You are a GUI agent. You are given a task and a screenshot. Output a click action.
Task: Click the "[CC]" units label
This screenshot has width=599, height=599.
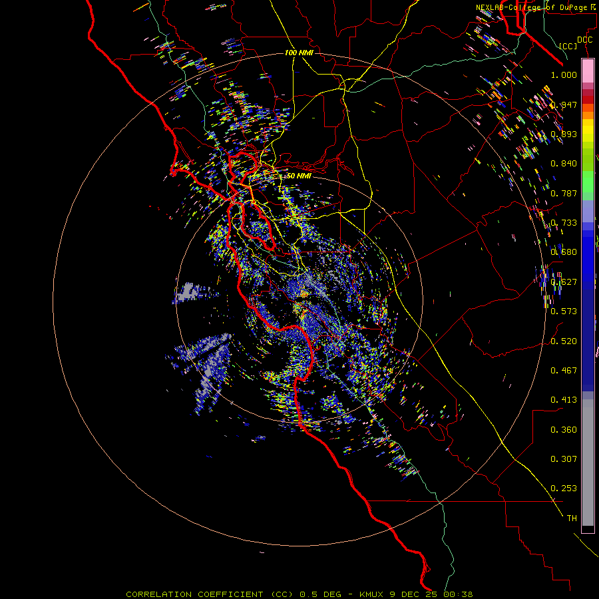tap(568, 46)
